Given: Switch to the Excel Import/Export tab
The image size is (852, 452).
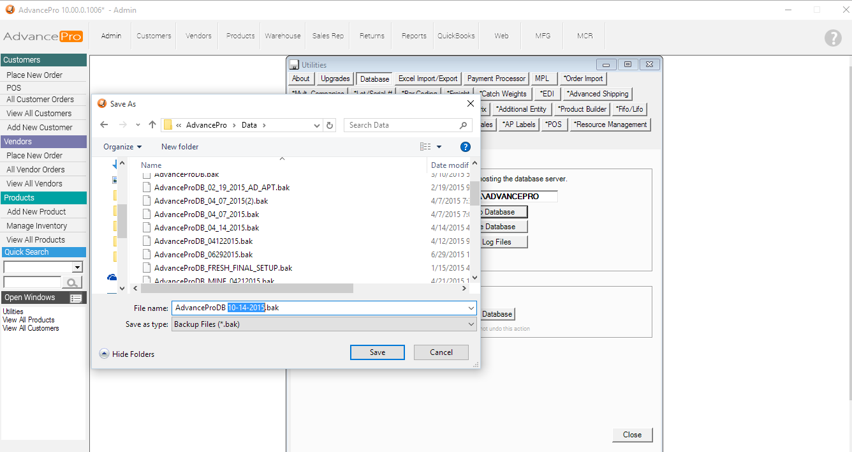Looking at the screenshot, I should [x=427, y=79].
